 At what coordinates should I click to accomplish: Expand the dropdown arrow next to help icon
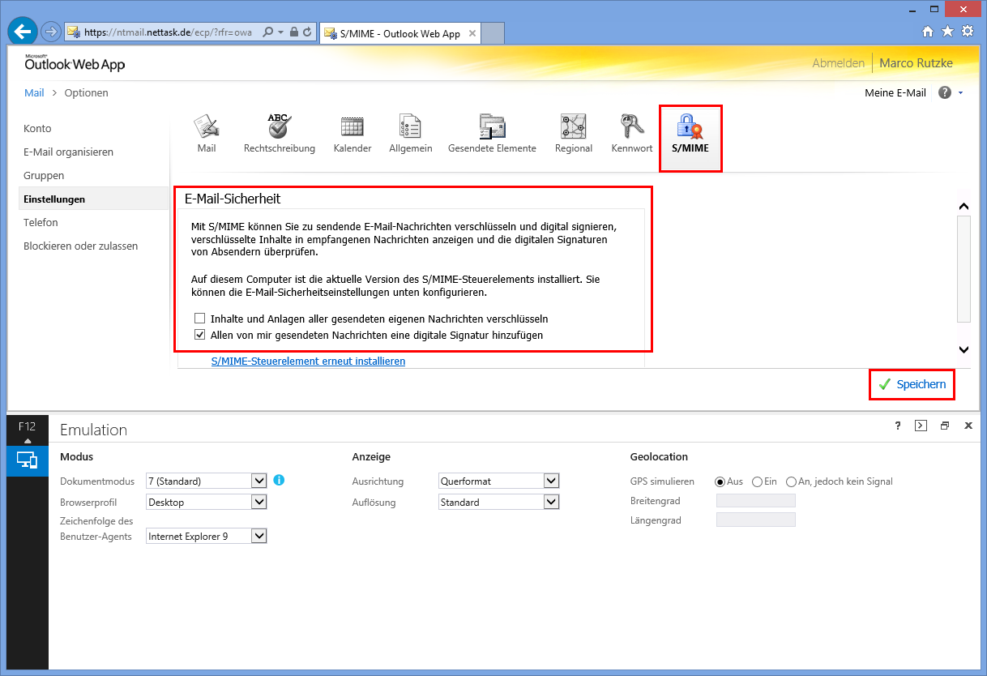(x=961, y=93)
